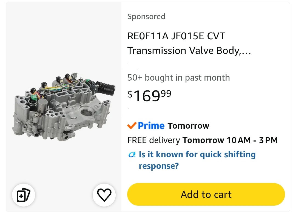Click the Rufus AI assistant icon
Screen dimensions: 296x212
[x=132, y=155]
